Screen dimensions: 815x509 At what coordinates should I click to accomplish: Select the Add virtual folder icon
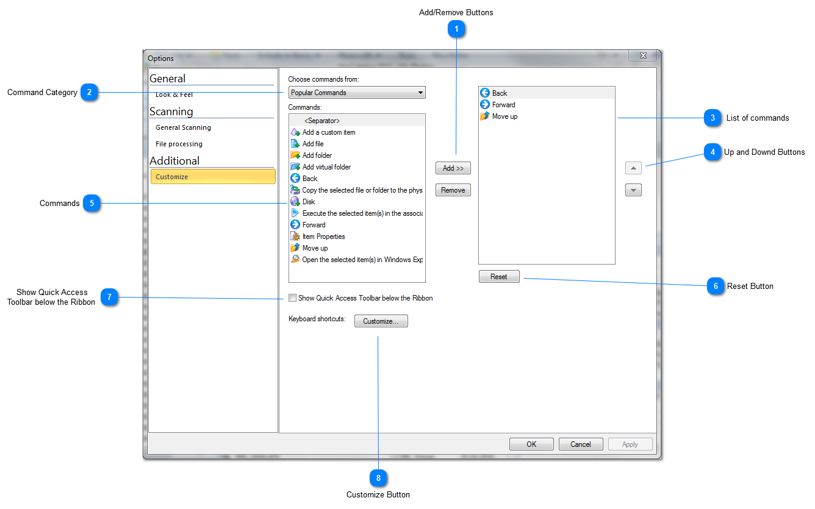pos(295,167)
